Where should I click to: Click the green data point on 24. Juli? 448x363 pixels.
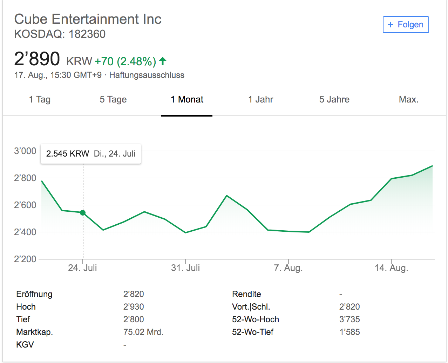(83, 213)
